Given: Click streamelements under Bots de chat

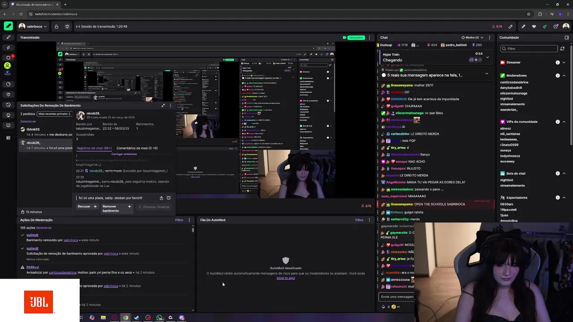Looking at the screenshot, I should tap(512, 186).
